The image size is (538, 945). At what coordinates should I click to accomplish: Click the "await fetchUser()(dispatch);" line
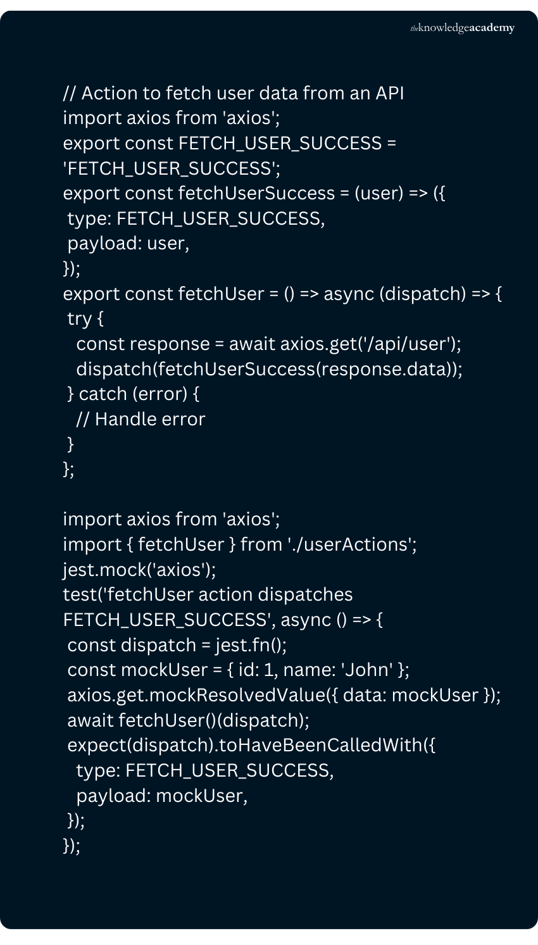coord(188,720)
